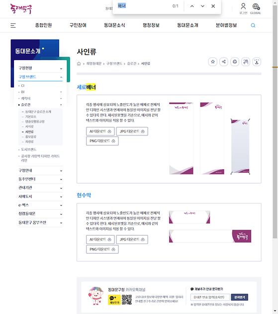Click the Dongdaemun-gu logo
278x314 pixels.
click(x=21, y=9)
